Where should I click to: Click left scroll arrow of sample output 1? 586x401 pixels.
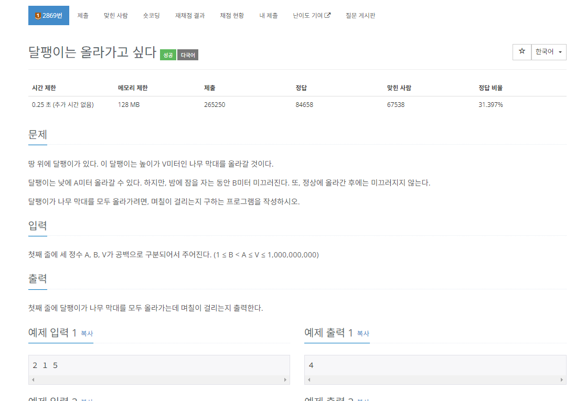[309, 380]
